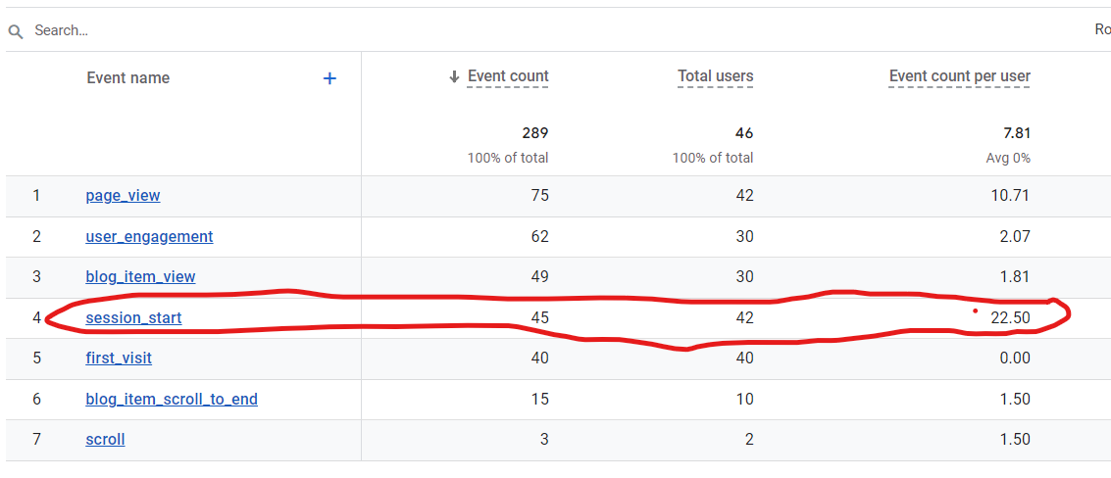Open the blog_item_scroll_to_end event link
Image resolution: width=1111 pixels, height=478 pixels.
[172, 400]
